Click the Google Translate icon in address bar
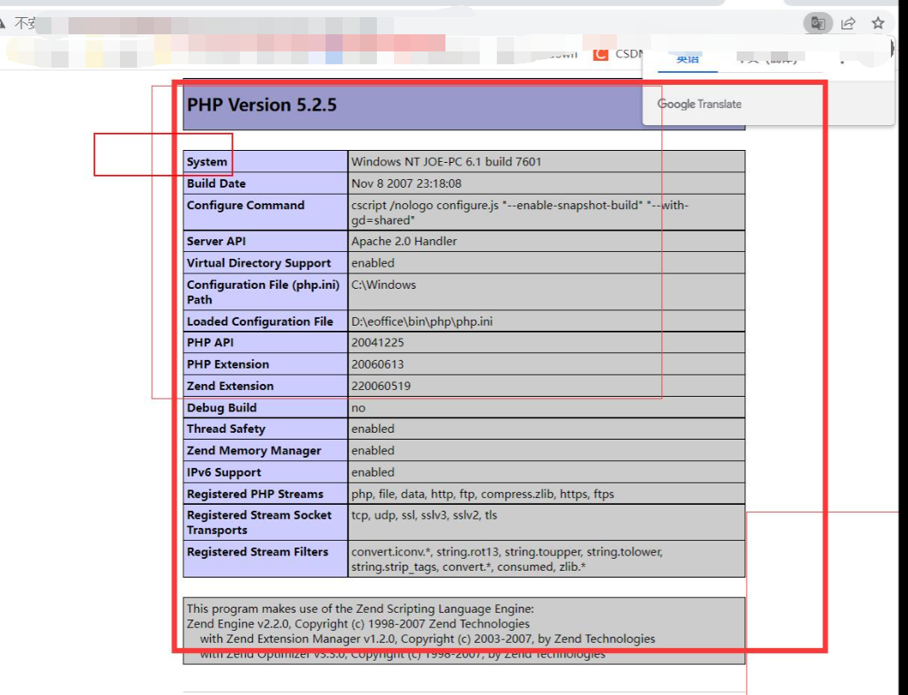908x695 pixels. tap(818, 24)
